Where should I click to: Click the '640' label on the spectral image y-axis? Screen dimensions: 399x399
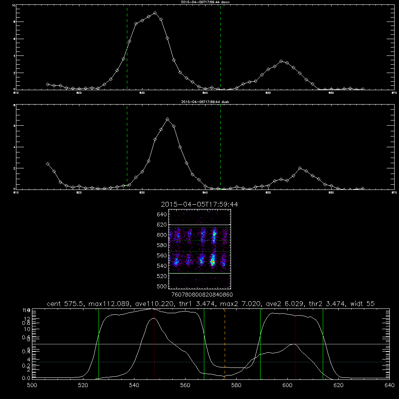(x=162, y=215)
